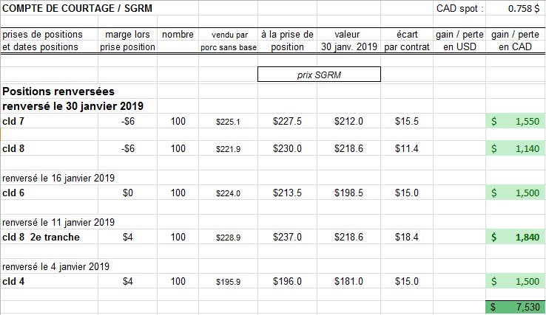Select the $225.1 sold price cell
This screenshot has height=315, width=546.
228,121
